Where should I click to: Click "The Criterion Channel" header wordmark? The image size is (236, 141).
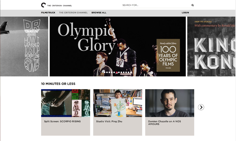[x=59, y=6]
